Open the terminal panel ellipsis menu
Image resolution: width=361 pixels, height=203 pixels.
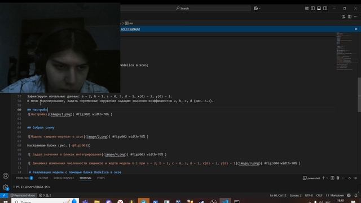click(x=344, y=178)
